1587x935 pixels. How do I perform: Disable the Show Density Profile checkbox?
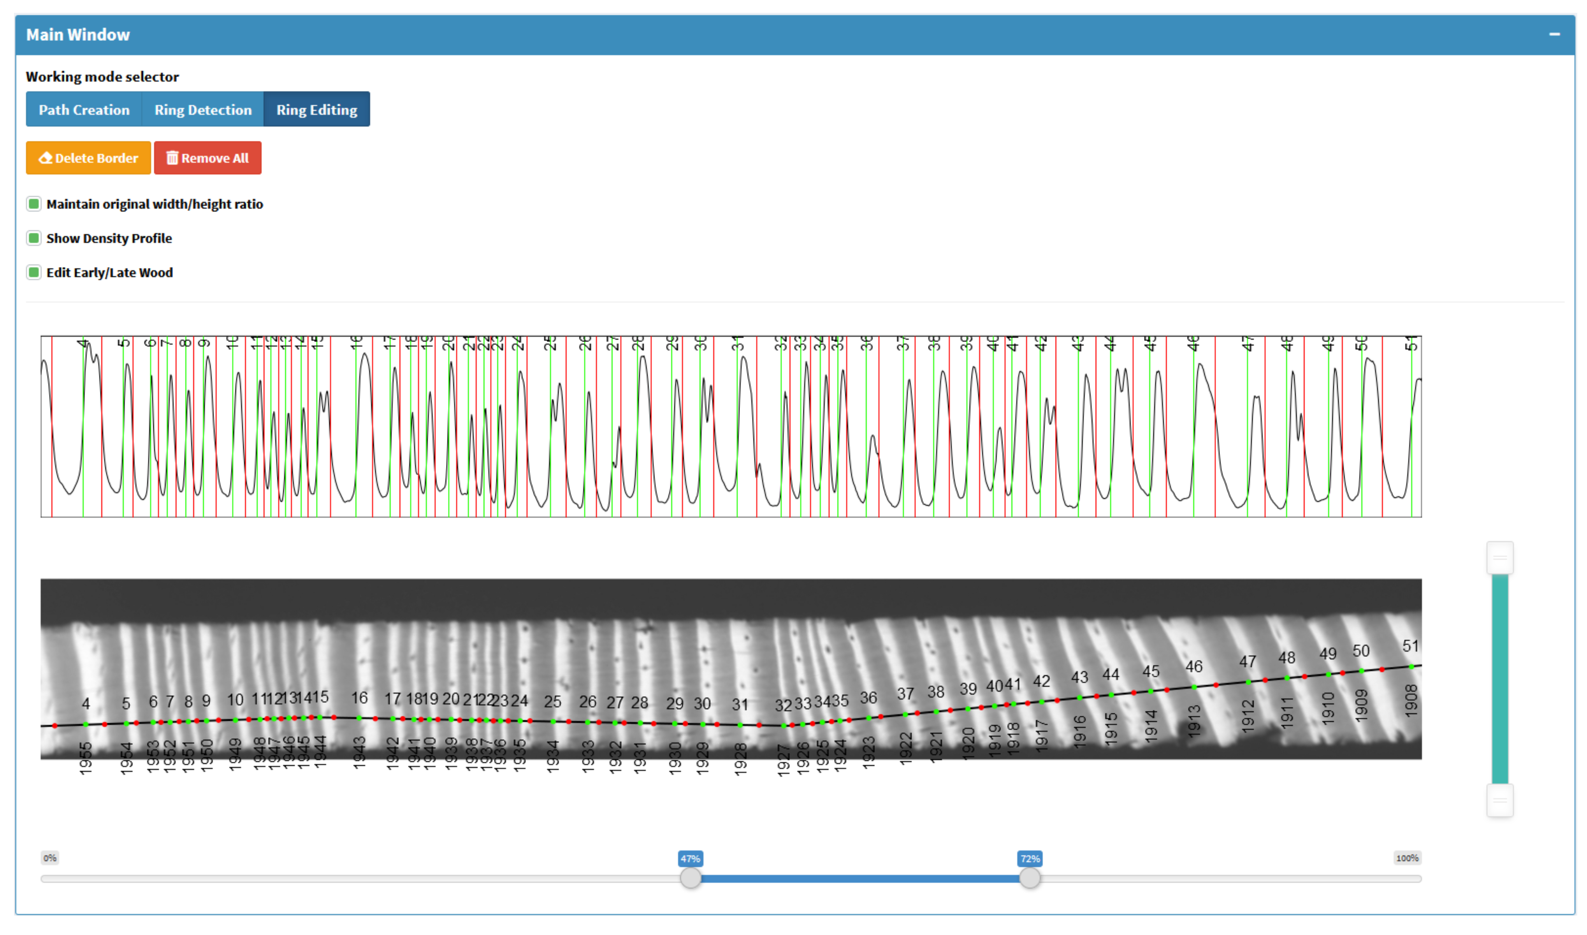coord(34,238)
